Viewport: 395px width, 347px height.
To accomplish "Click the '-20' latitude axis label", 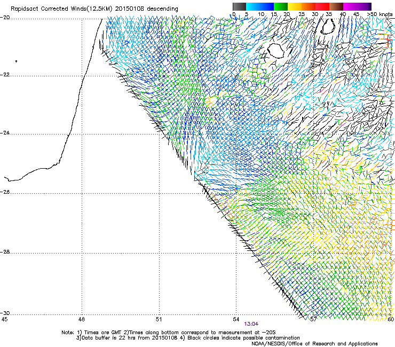I will point(5,18).
